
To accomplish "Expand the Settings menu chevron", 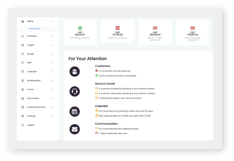I will pos(51,116).
